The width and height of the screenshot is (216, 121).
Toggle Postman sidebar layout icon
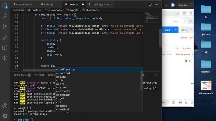pos(174,102)
